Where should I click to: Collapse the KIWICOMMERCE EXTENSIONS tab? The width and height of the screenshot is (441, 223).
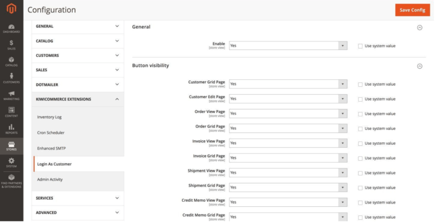pos(78,99)
